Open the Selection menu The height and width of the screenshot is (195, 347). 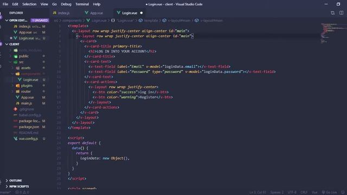coord(29,4)
